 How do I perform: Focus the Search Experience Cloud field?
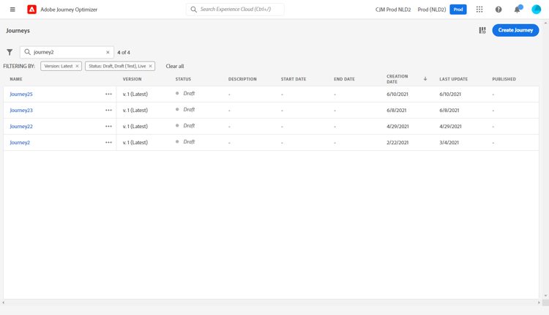(x=235, y=10)
